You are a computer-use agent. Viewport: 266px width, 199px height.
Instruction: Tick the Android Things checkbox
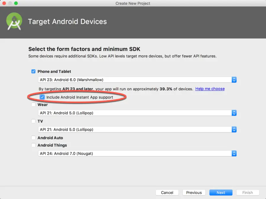pyautogui.click(x=33, y=145)
